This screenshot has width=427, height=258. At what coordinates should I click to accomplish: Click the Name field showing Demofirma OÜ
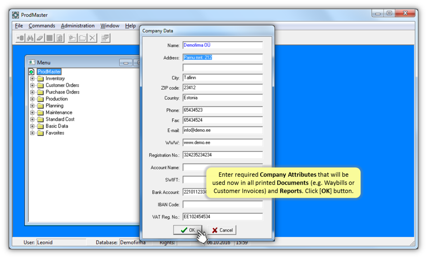pos(223,45)
